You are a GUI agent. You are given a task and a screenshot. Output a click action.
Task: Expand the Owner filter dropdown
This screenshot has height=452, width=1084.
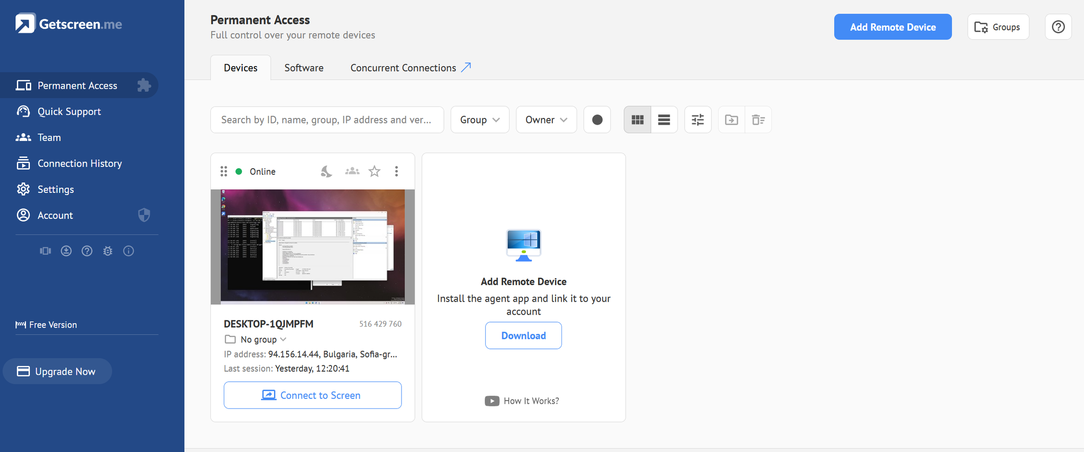coord(546,120)
